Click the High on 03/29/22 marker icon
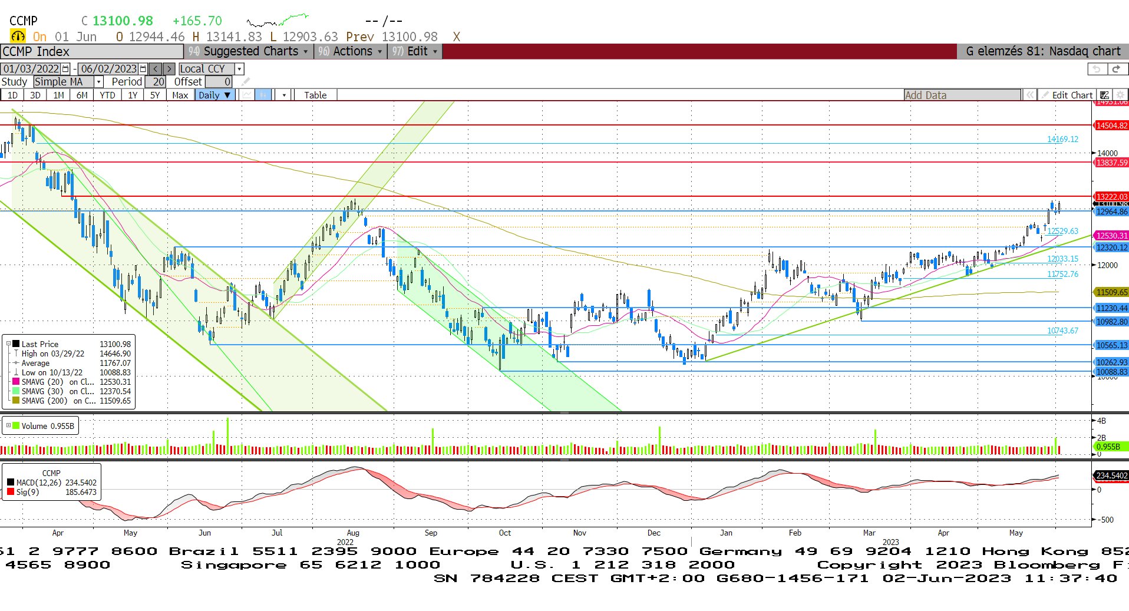Image resolution: width=1129 pixels, height=611 pixels. pos(16,354)
